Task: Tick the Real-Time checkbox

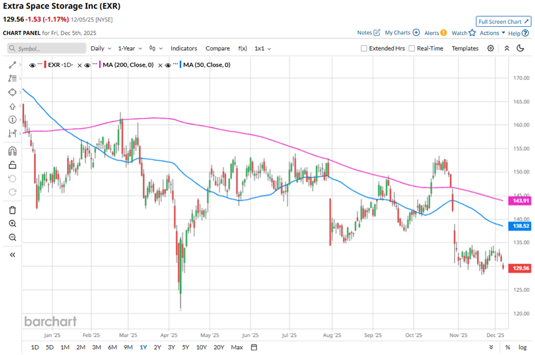Action: (x=412, y=48)
